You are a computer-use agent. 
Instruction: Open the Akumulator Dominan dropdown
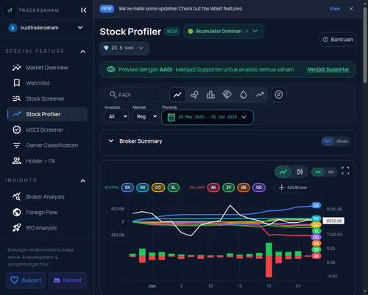224,31
